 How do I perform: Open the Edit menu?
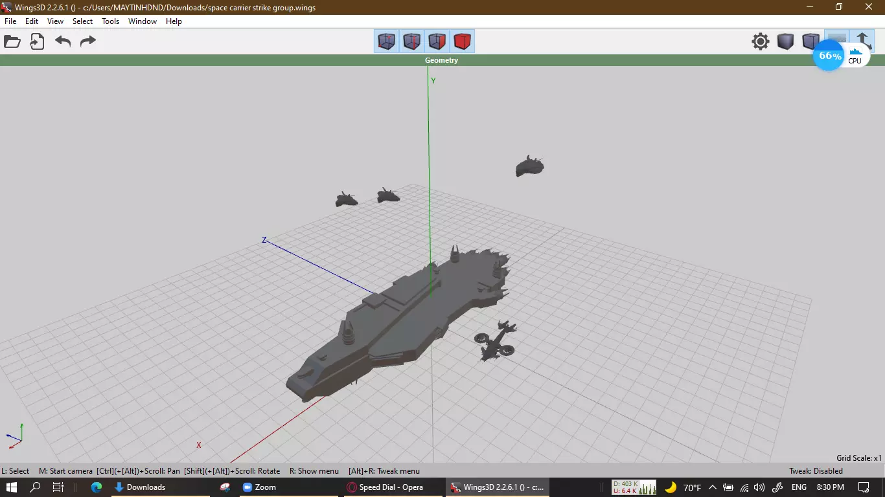[x=32, y=21]
